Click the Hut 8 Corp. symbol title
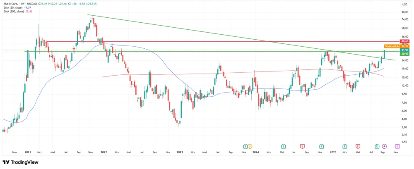This screenshot has width=414, height=169. click(x=12, y=4)
